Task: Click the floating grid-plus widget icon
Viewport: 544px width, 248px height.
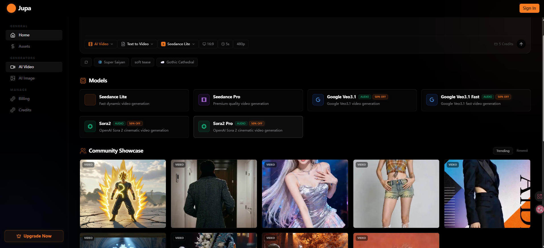Action: click(539, 196)
